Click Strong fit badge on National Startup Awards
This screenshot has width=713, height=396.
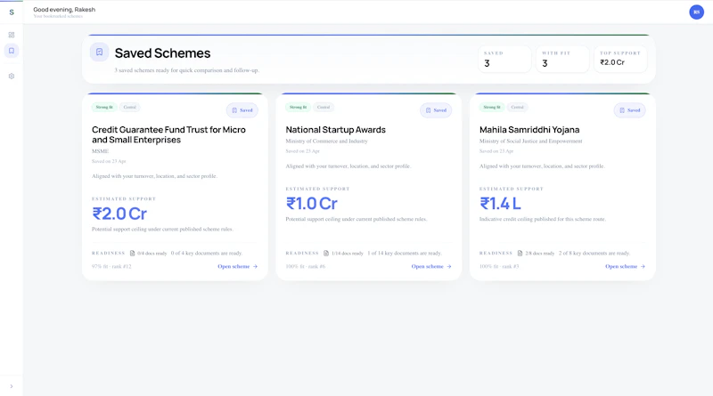(298, 107)
